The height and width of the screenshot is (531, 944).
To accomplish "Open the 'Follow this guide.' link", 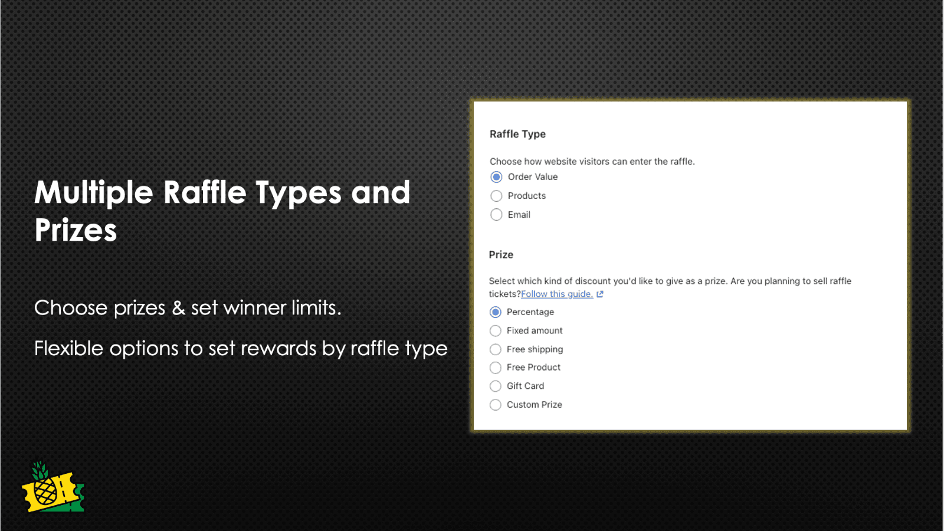I will [557, 294].
